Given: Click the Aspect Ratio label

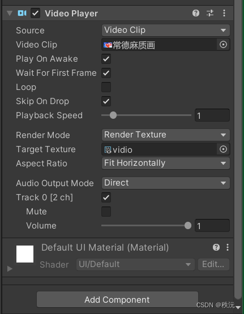Looking at the screenshot, I should (x=42, y=164).
